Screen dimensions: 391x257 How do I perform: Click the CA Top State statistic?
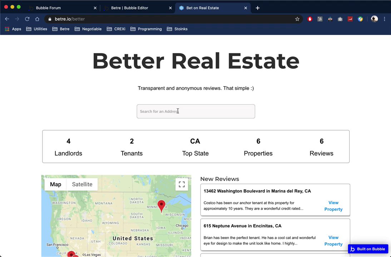[195, 147]
